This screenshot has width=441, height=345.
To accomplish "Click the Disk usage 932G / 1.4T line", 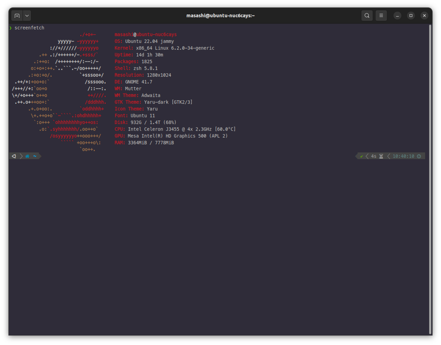I will click(x=146, y=122).
